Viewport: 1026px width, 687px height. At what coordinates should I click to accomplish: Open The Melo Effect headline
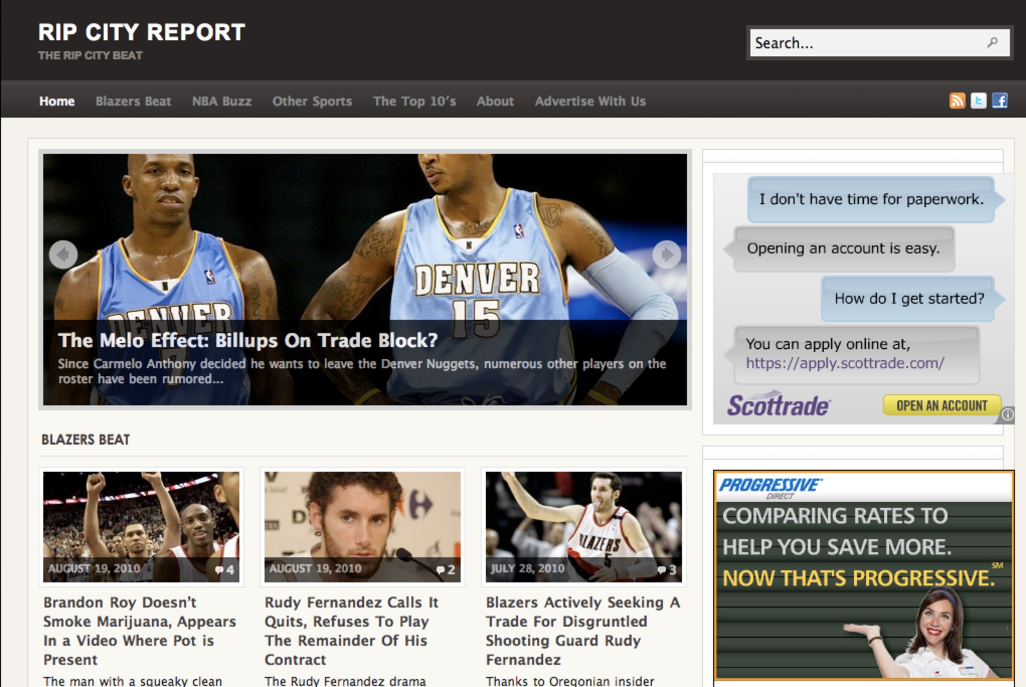coord(248,340)
